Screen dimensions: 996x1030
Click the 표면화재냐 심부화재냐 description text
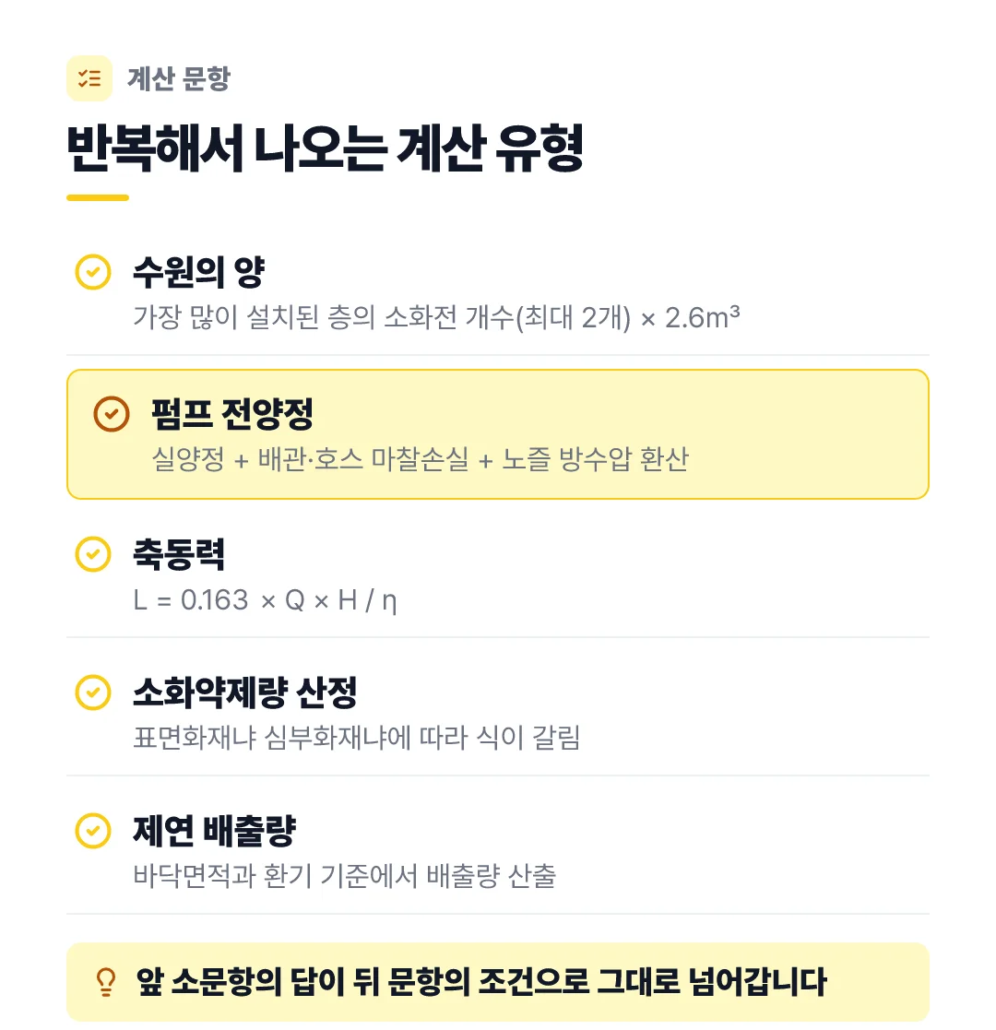(357, 738)
